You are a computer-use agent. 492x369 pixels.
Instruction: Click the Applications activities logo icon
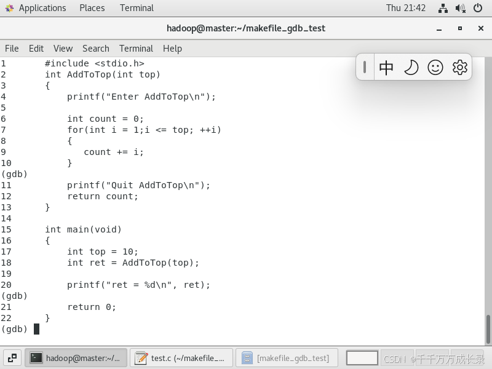(10, 8)
